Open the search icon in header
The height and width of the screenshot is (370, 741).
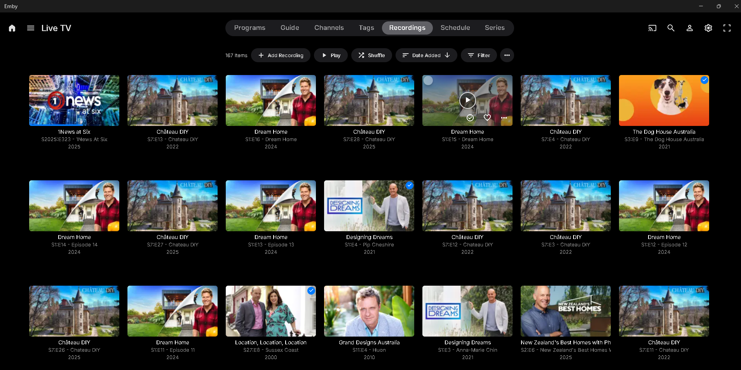671,28
